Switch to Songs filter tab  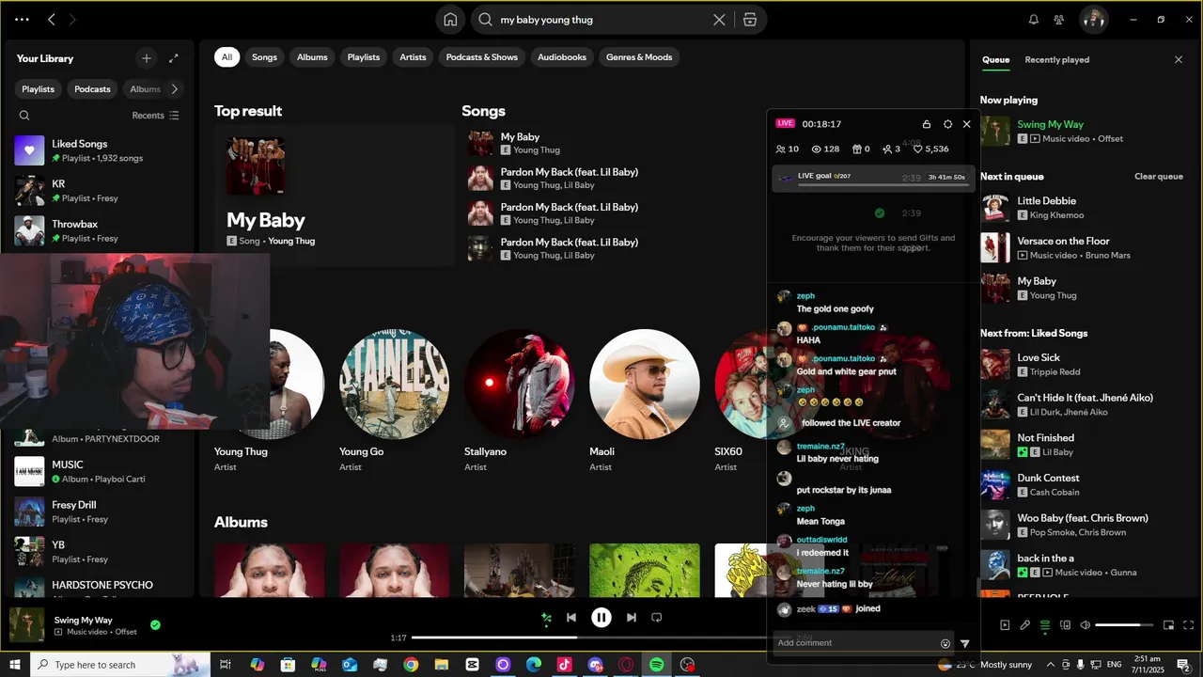pos(264,57)
